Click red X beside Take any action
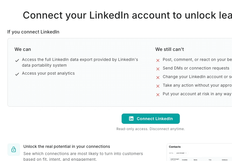This screenshot has height=161, width=232. 158,86
